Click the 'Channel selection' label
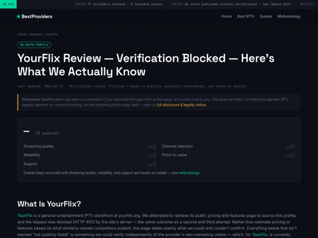The height and width of the screenshot is (238, 318). tap(177, 146)
